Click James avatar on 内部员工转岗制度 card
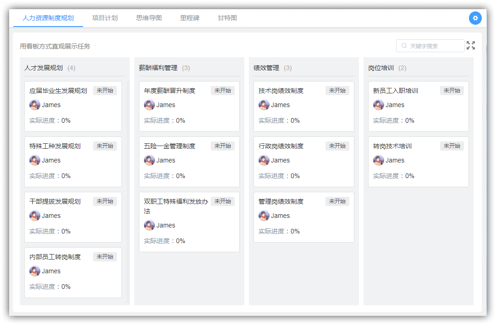 35,271
